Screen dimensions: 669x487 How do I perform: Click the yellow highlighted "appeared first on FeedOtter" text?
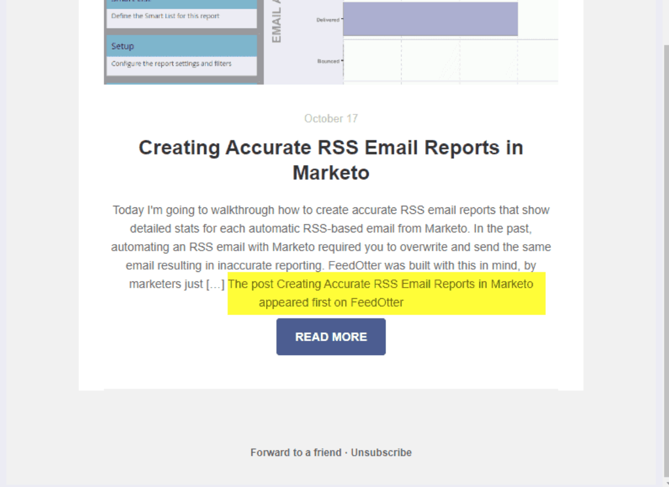click(330, 302)
